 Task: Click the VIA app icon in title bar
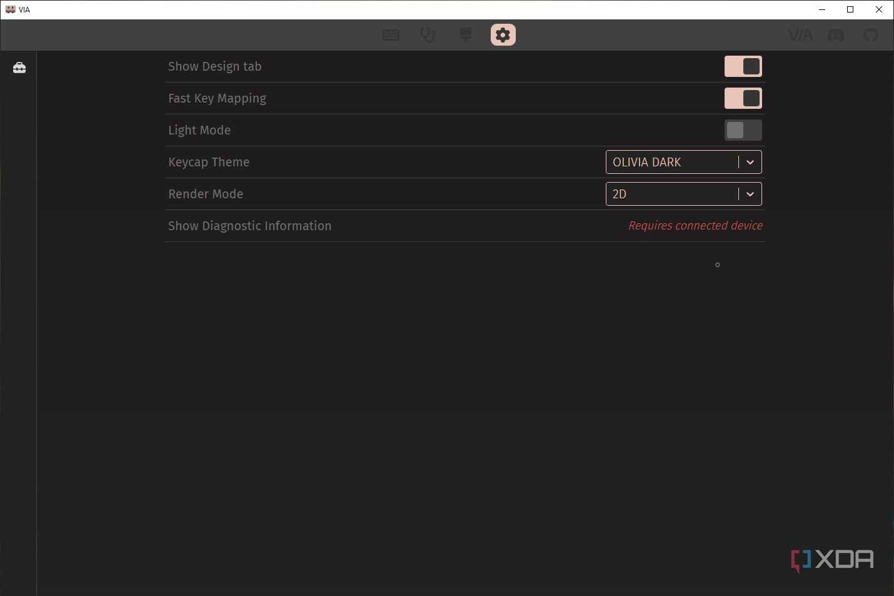click(11, 9)
